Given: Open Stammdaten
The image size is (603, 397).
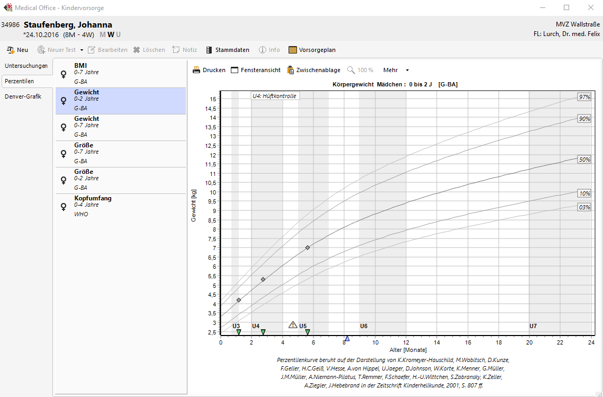Looking at the screenshot, I should click(x=228, y=50).
